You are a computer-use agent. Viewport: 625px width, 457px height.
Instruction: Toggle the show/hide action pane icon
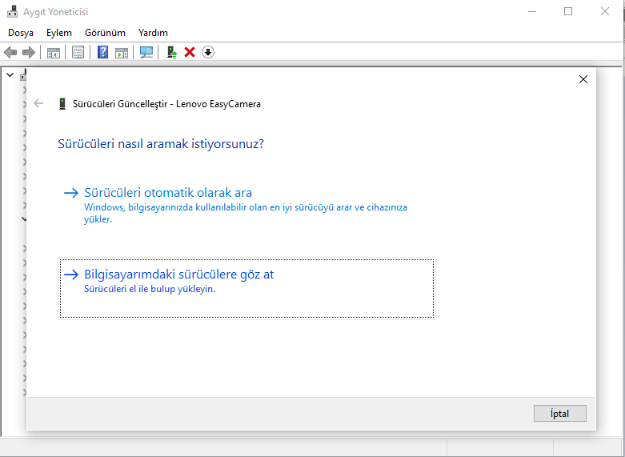(121, 52)
